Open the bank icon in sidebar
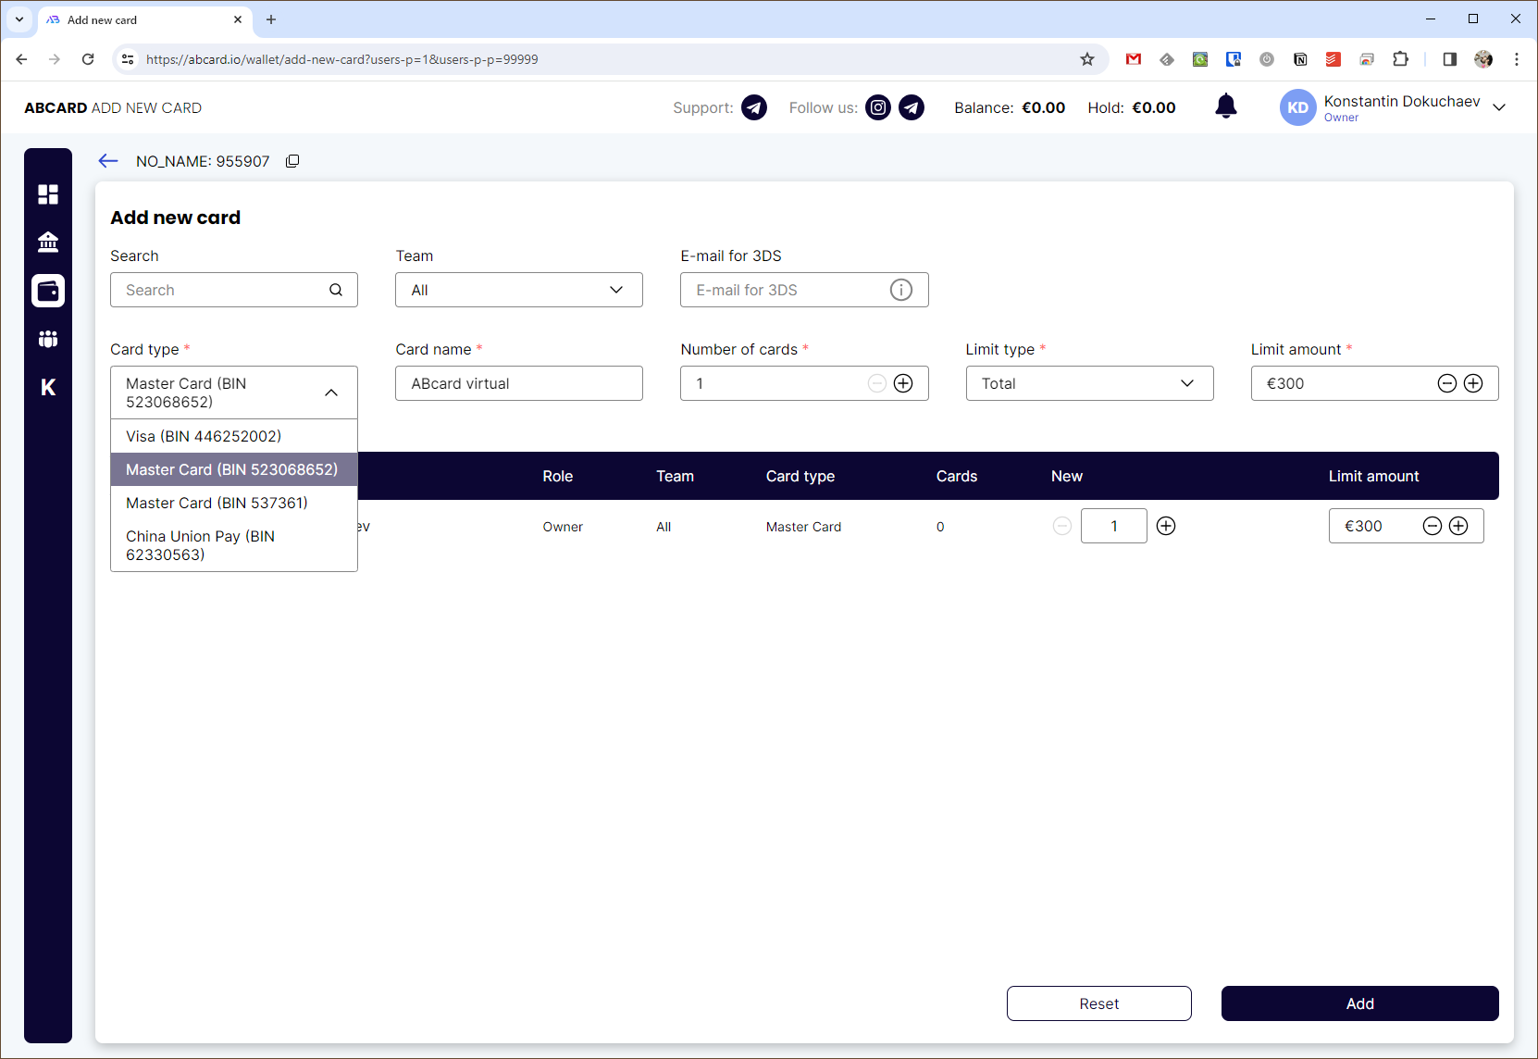1538x1059 pixels. [48, 243]
